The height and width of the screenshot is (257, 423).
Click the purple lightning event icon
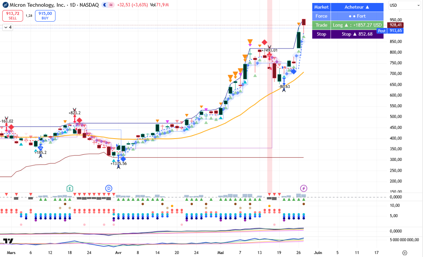tap(303, 188)
